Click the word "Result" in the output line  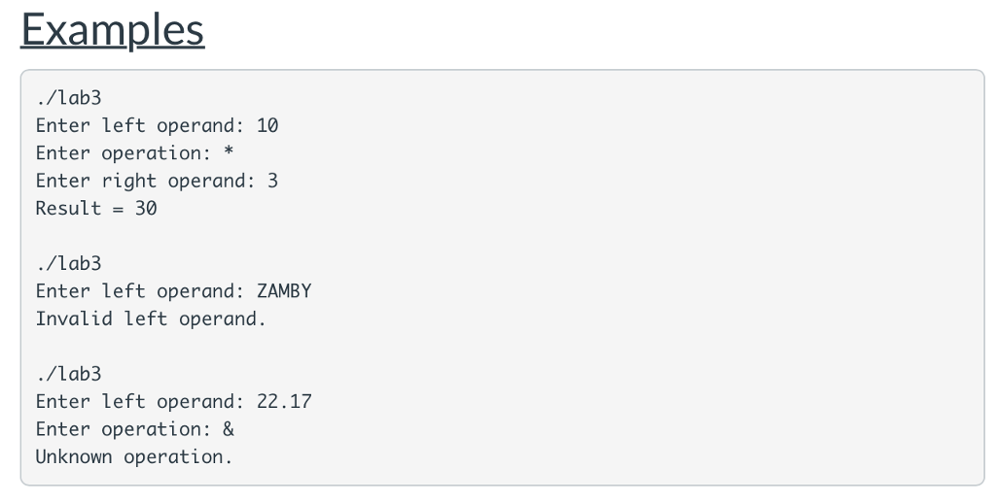(68, 208)
